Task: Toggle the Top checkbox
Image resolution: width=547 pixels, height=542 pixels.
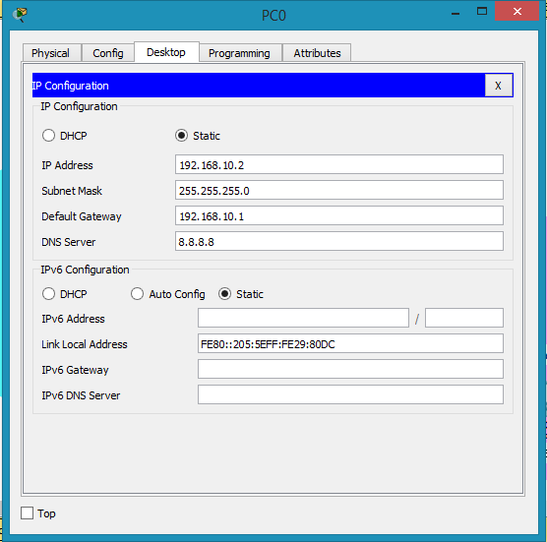Action: coord(28,513)
